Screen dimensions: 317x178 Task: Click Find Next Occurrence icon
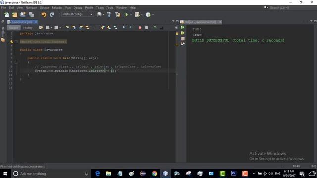81,28
